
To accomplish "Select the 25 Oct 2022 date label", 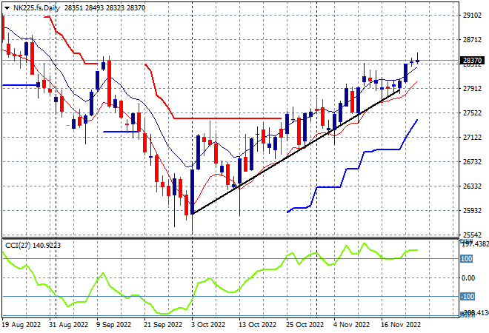I will tap(305, 325).
